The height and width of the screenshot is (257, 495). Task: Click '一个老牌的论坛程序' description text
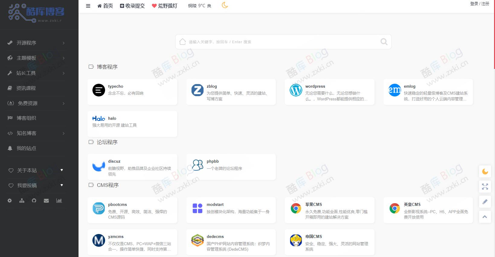(224, 168)
